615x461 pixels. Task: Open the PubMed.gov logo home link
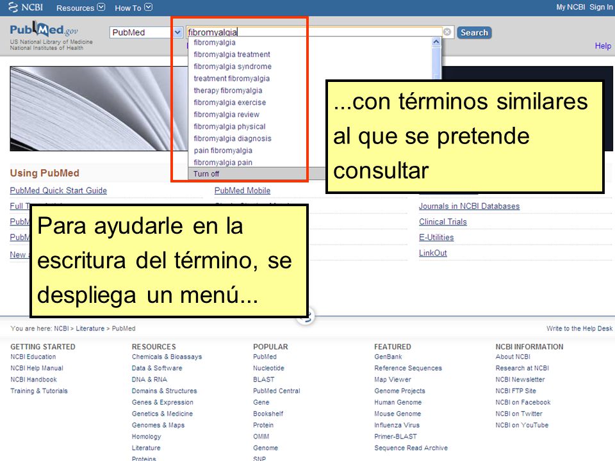44,30
